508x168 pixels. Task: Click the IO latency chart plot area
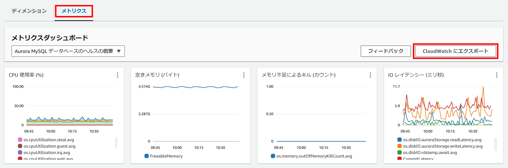(448, 106)
